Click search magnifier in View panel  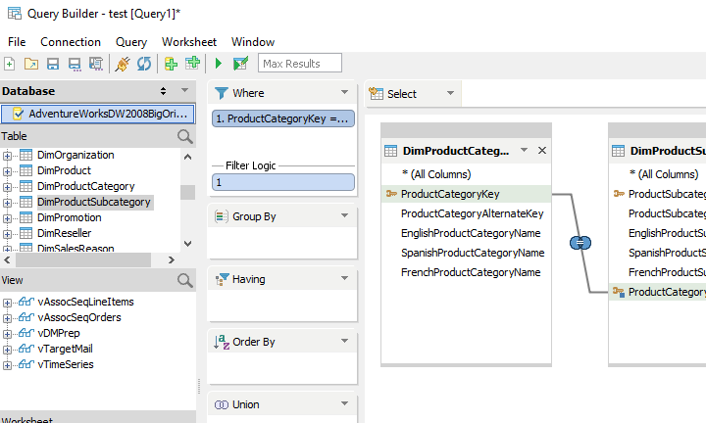[x=185, y=280]
